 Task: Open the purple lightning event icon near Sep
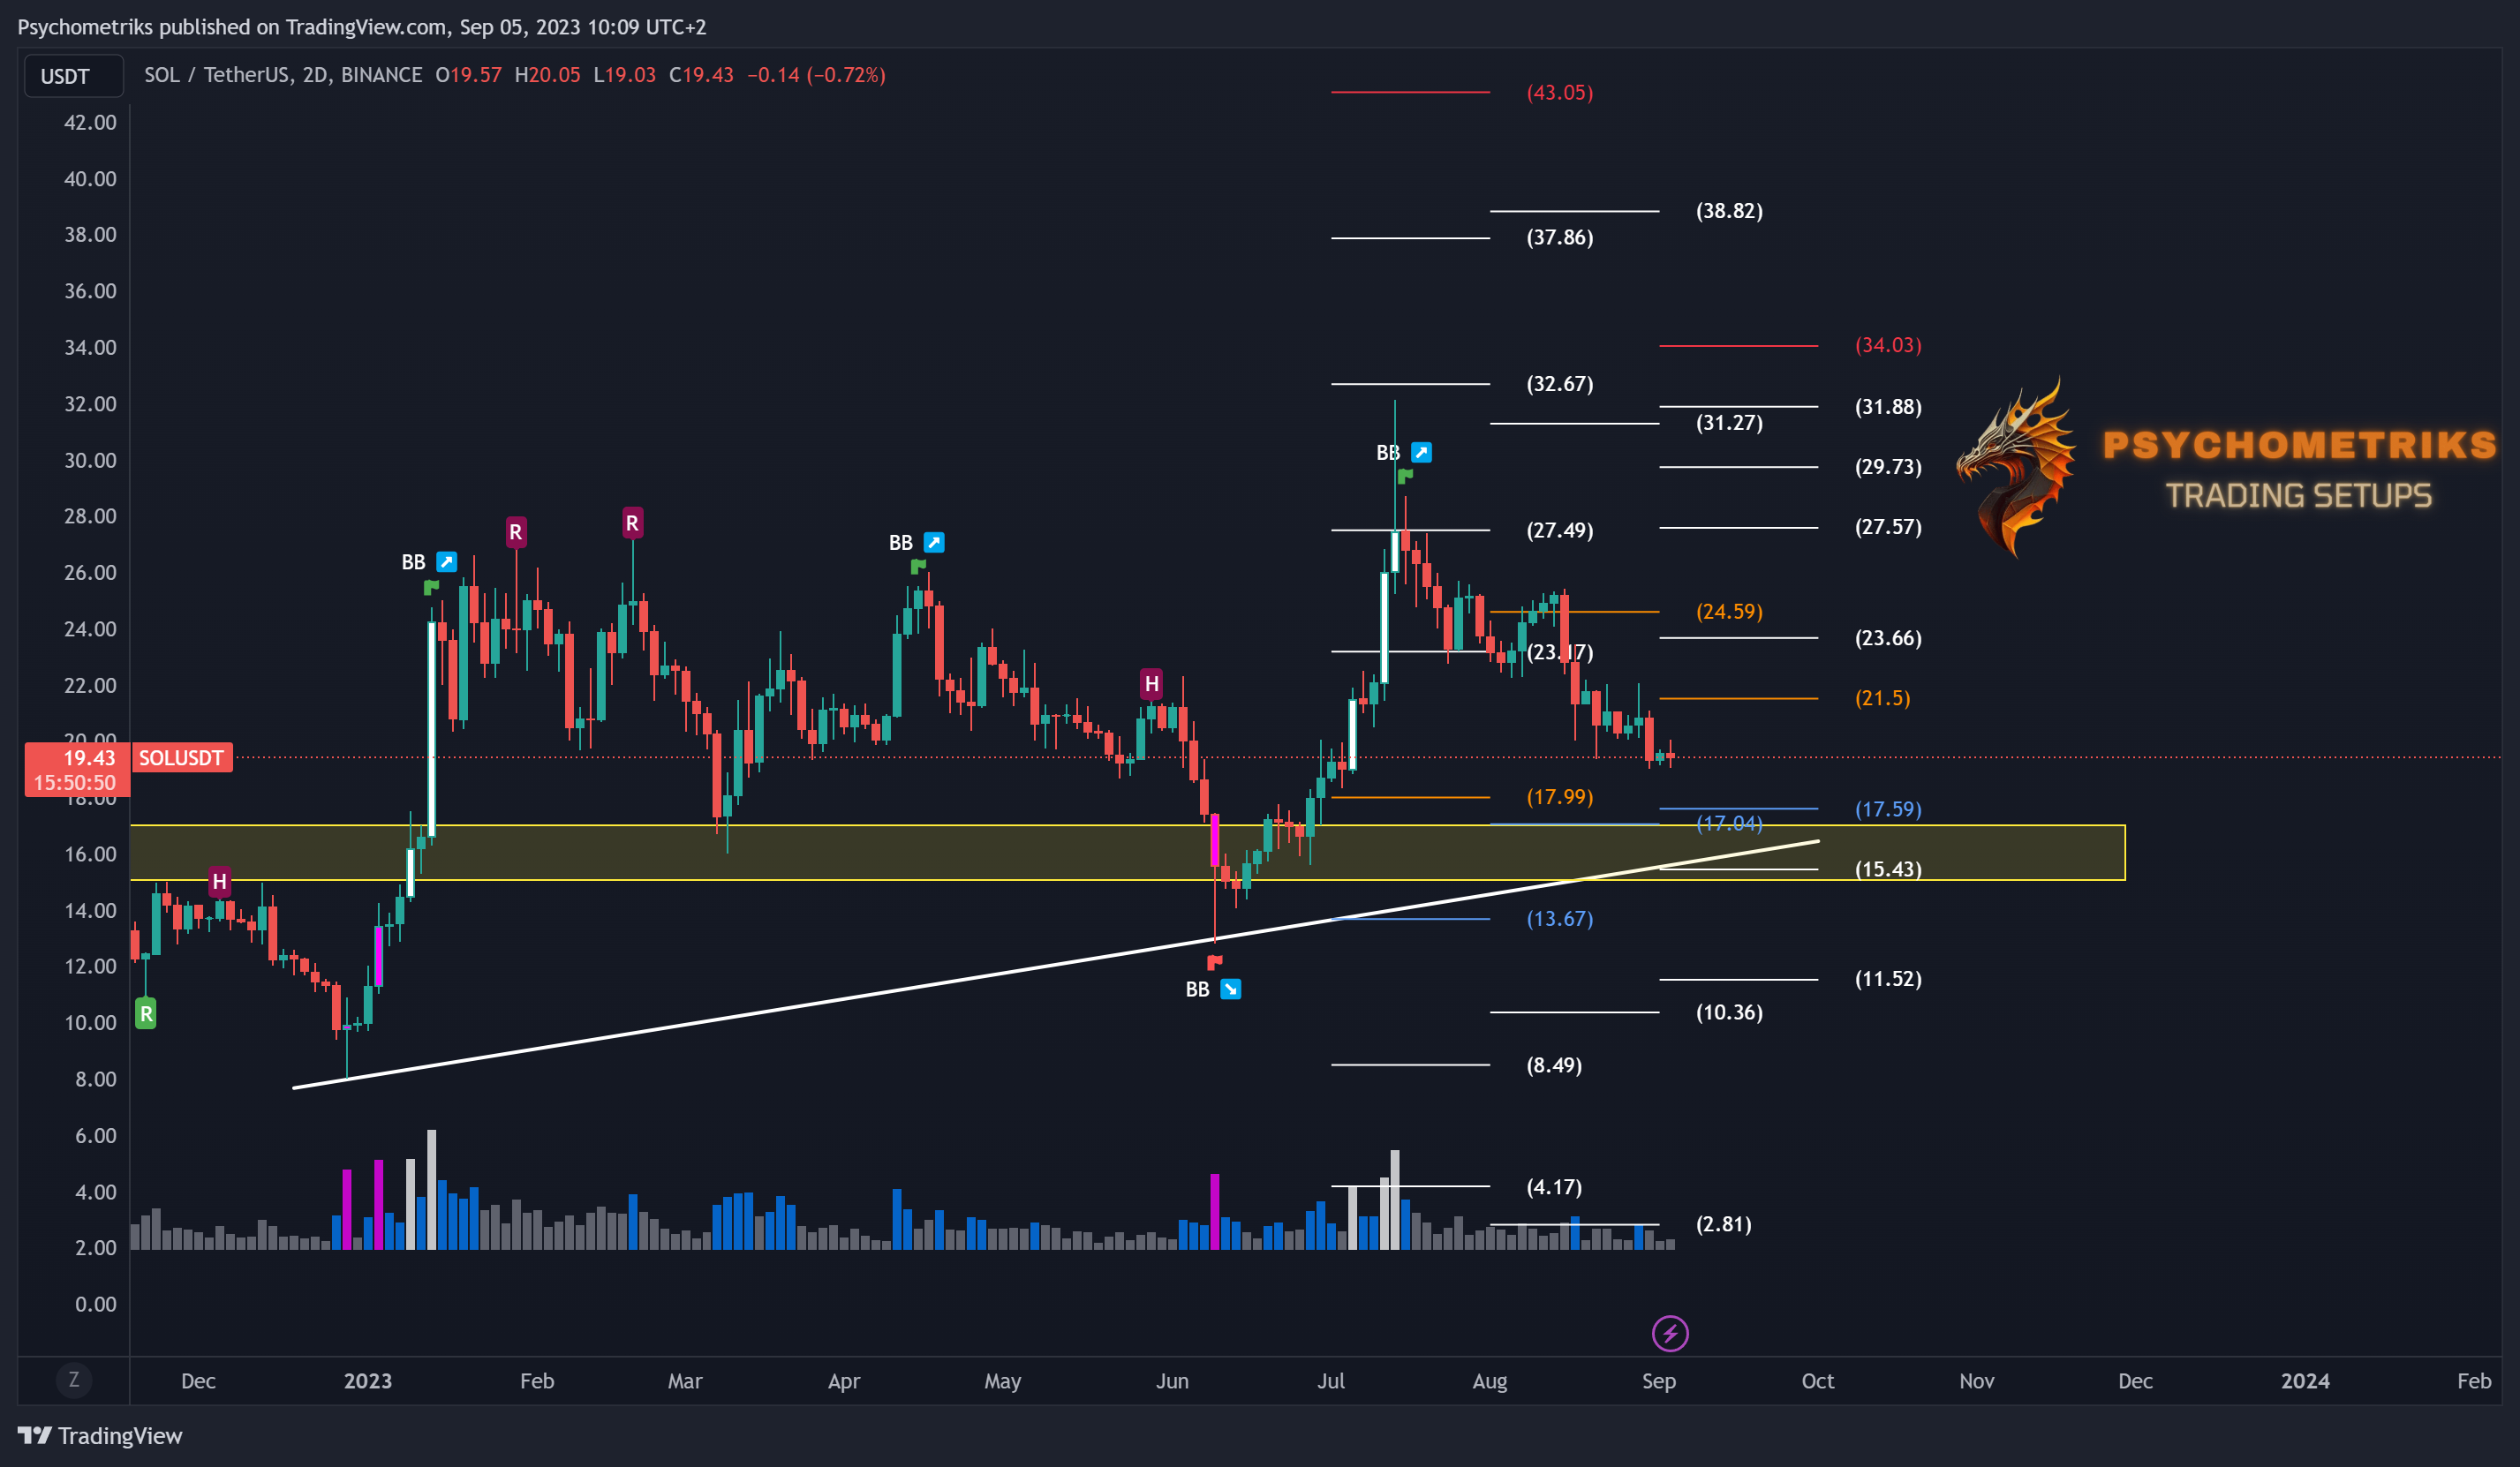tap(1669, 1332)
